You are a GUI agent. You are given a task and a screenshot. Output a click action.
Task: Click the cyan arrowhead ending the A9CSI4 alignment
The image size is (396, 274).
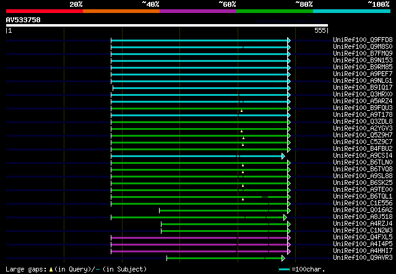283,156
